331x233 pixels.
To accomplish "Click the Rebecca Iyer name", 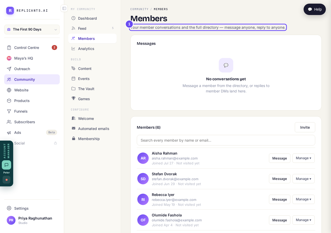I will click(163, 195).
